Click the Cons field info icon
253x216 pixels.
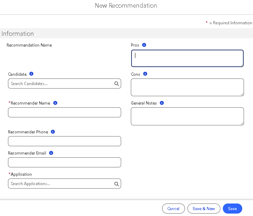point(145,74)
